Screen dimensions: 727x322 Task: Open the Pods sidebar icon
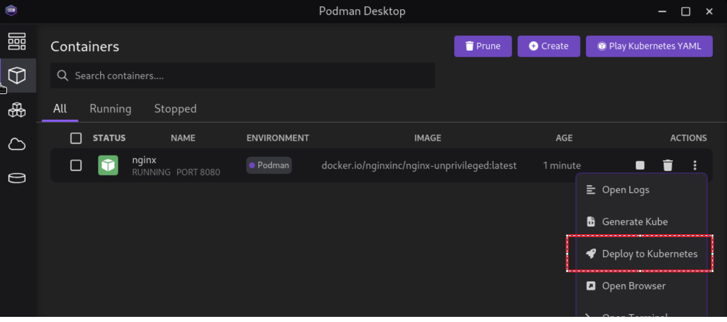click(17, 110)
